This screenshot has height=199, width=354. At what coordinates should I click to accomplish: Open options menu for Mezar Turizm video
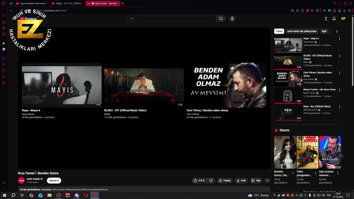coord(339,90)
